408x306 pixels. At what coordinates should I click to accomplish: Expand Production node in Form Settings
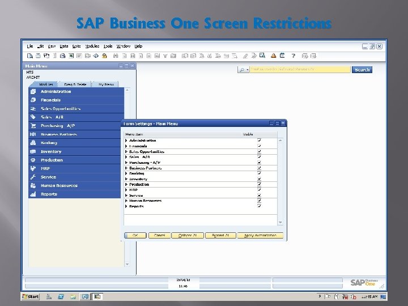point(126,184)
